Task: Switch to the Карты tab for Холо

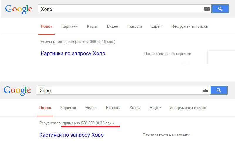Action: tap(92, 26)
